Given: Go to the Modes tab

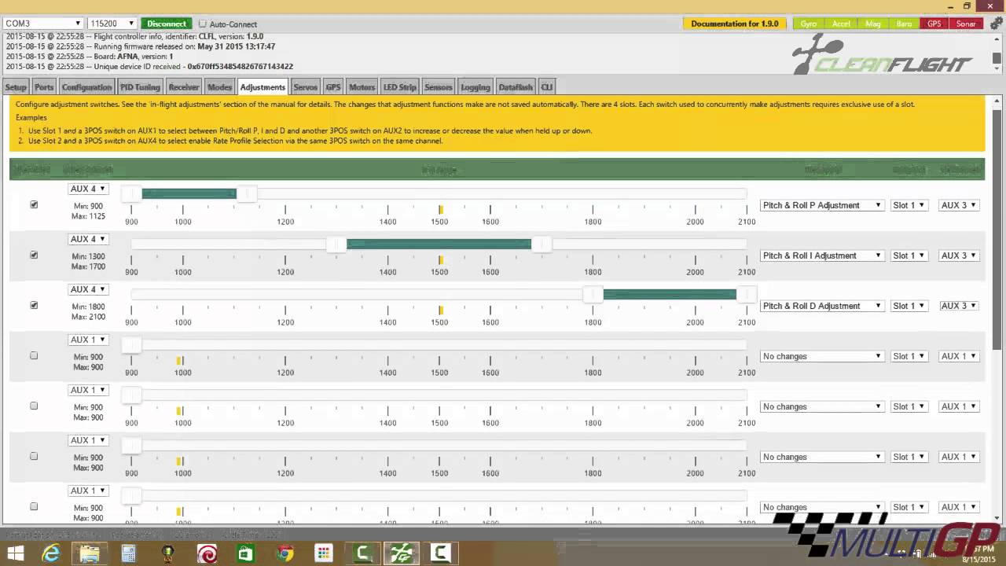Looking at the screenshot, I should 219,87.
